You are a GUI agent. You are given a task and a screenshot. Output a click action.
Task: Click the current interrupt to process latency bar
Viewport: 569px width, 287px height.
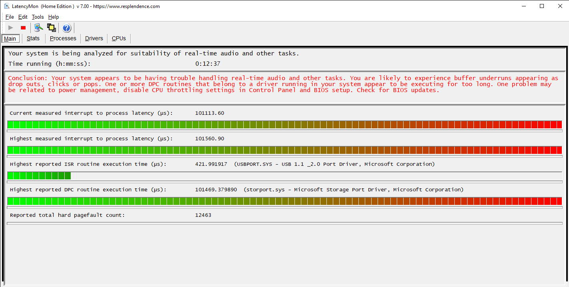(x=284, y=124)
